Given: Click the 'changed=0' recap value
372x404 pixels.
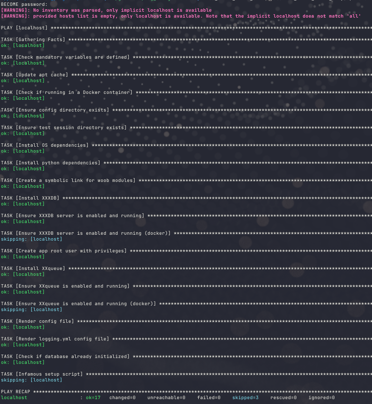Looking at the screenshot, I should pos(123,398).
